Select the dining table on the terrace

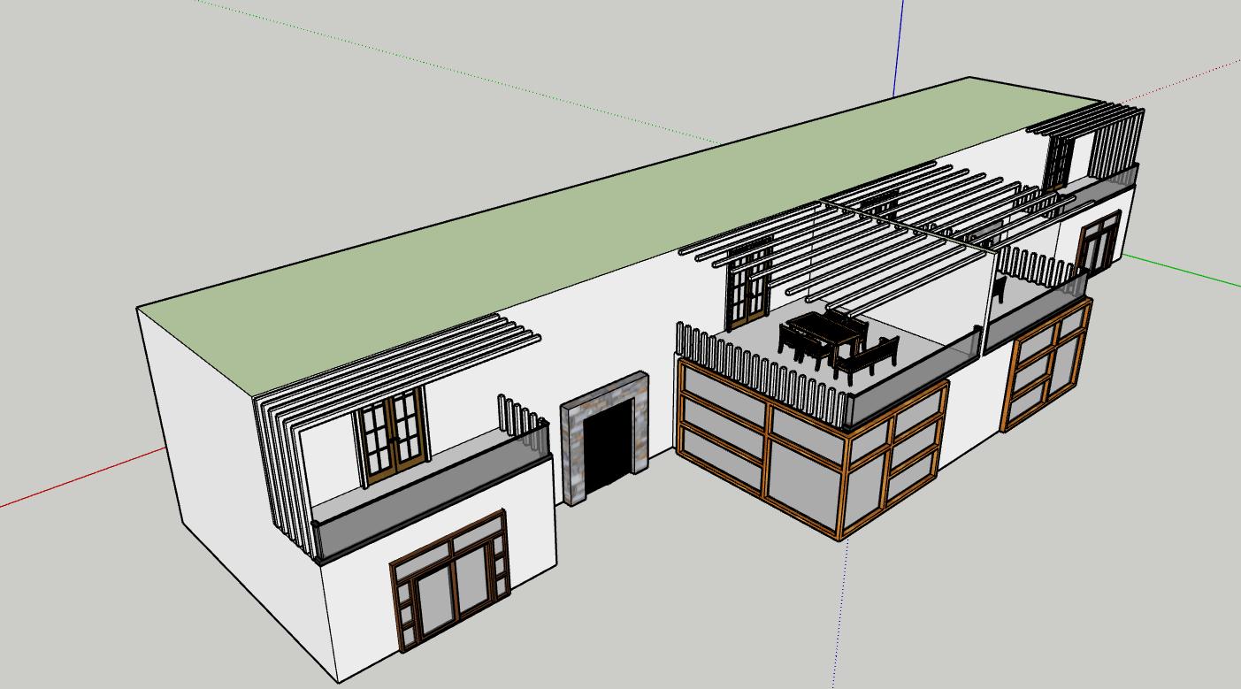(818, 330)
